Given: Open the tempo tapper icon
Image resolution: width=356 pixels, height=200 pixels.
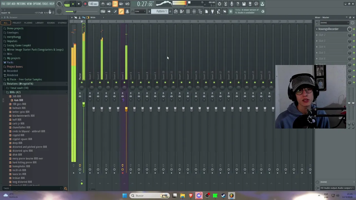Looking at the screenshot, I should pos(219,11).
